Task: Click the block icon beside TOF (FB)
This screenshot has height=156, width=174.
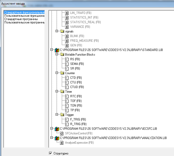Action: pyautogui.click(x=67, y=101)
